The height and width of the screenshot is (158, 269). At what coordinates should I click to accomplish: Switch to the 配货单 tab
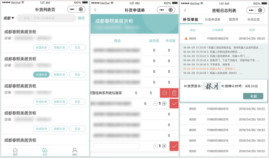click(x=234, y=19)
